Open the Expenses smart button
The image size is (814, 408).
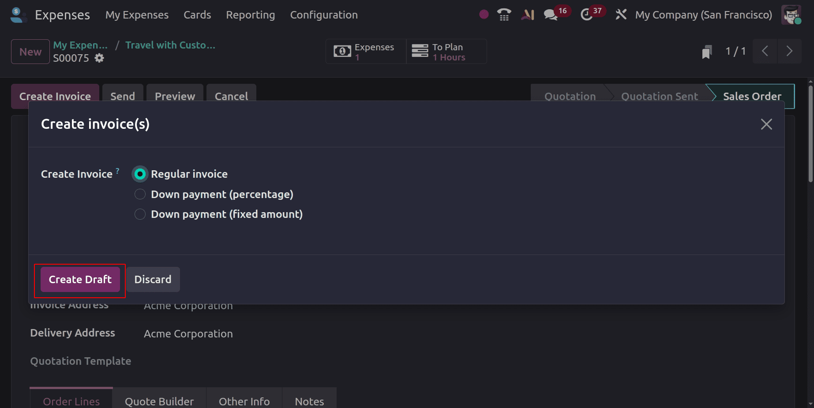click(x=366, y=52)
